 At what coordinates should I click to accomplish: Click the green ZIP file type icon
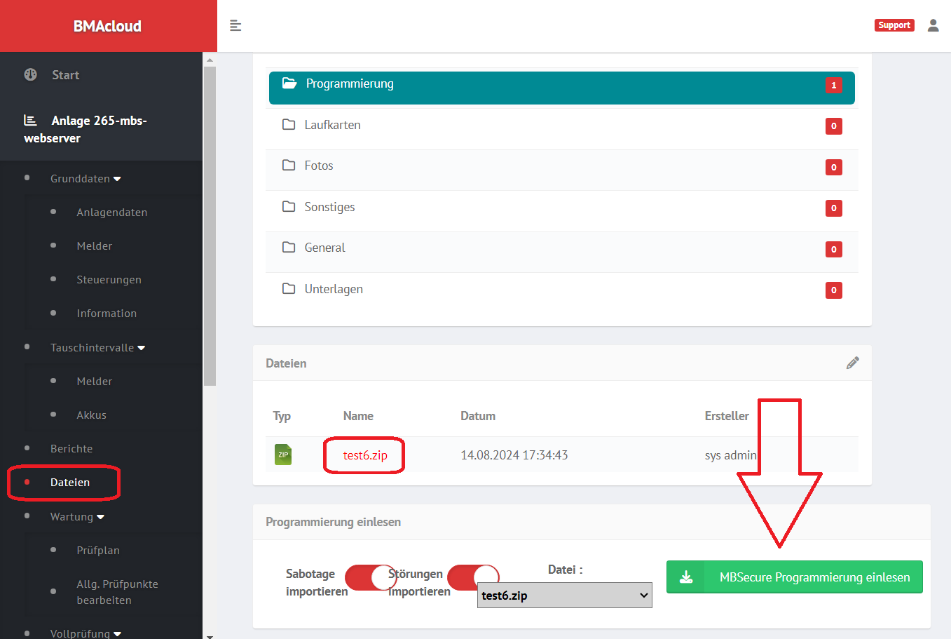pyautogui.click(x=283, y=455)
